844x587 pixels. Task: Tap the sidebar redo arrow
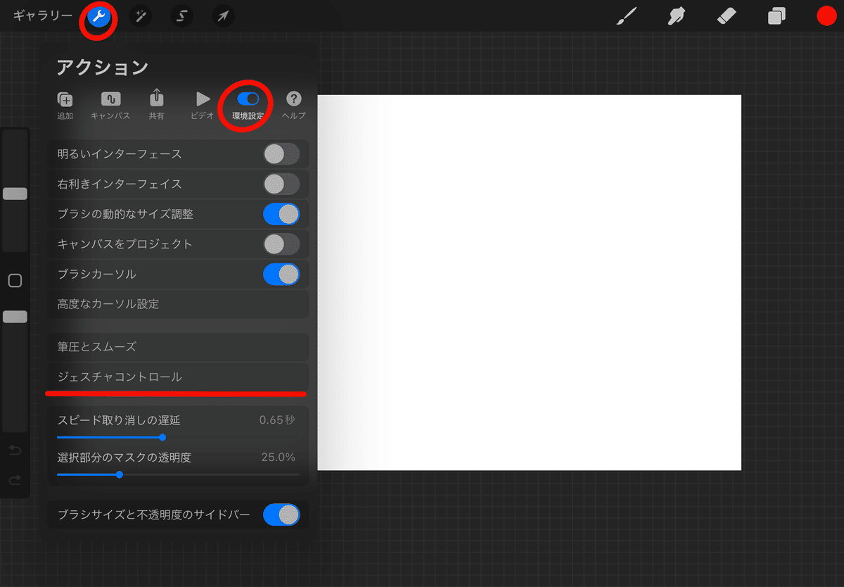coord(15,480)
